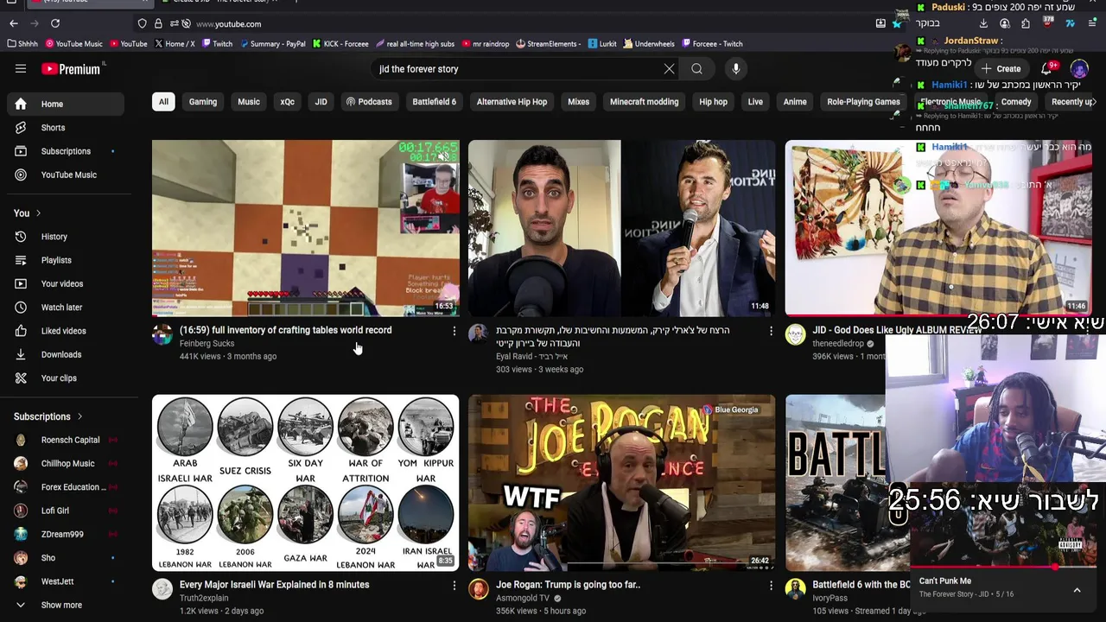The width and height of the screenshot is (1106, 622).
Task: Open WestJett channel subscription
Action: pos(66,581)
